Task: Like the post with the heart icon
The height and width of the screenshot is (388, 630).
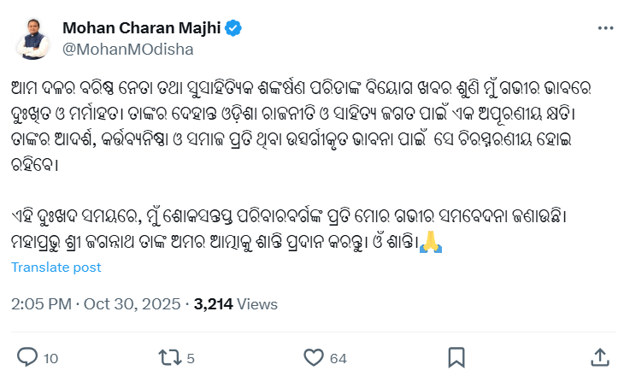Action: (x=314, y=356)
